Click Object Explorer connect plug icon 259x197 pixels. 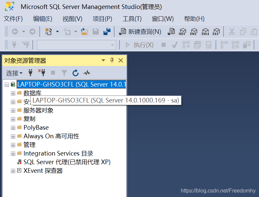tap(30, 73)
